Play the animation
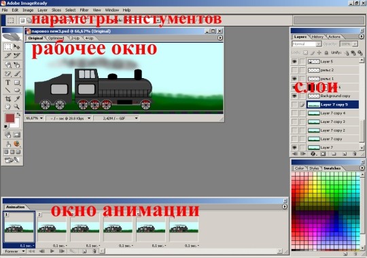This screenshot has height=258, width=367. (52, 251)
